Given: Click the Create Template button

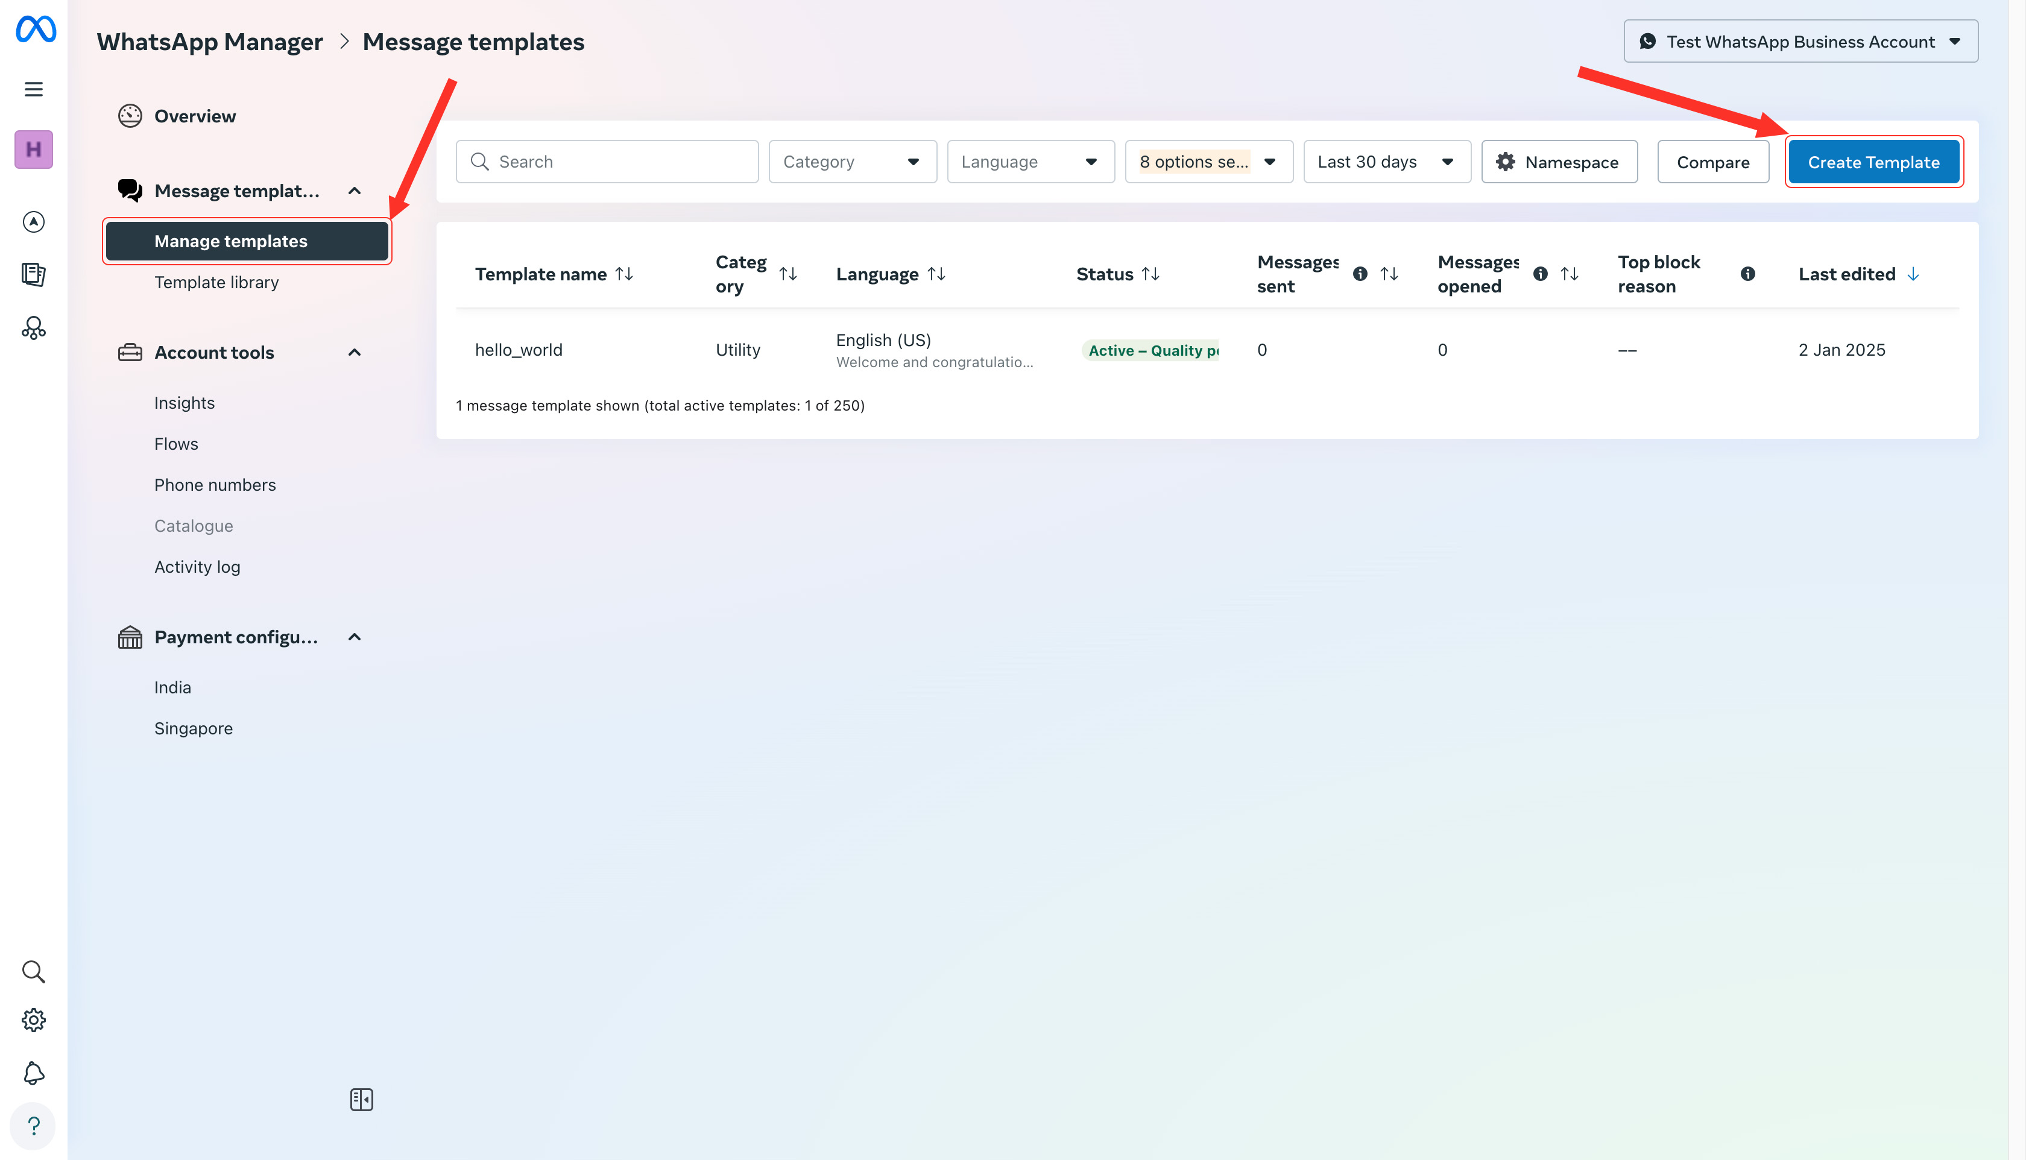Looking at the screenshot, I should (x=1874, y=162).
